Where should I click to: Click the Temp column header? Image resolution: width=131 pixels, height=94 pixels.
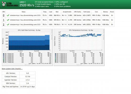pos(45,12)
